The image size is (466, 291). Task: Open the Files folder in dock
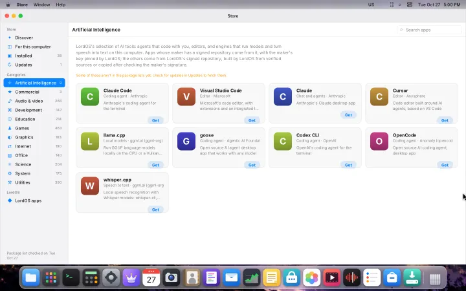(31, 278)
